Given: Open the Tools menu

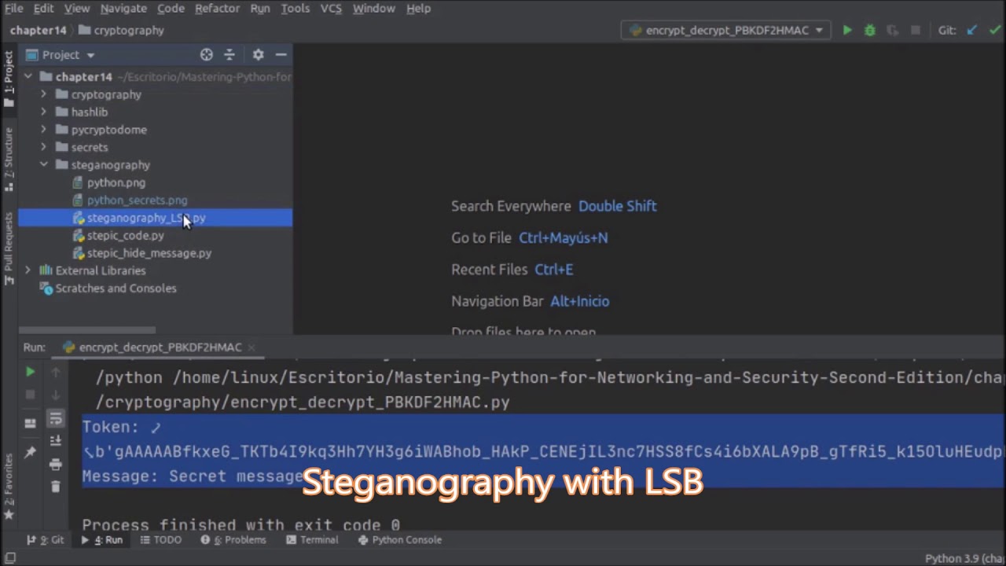Looking at the screenshot, I should tap(295, 8).
